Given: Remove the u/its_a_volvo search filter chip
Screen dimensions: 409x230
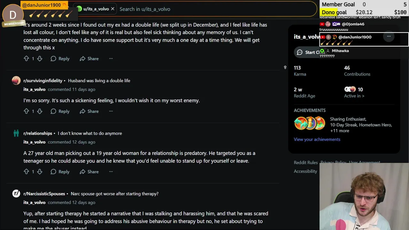Looking at the screenshot, I should click(x=112, y=9).
